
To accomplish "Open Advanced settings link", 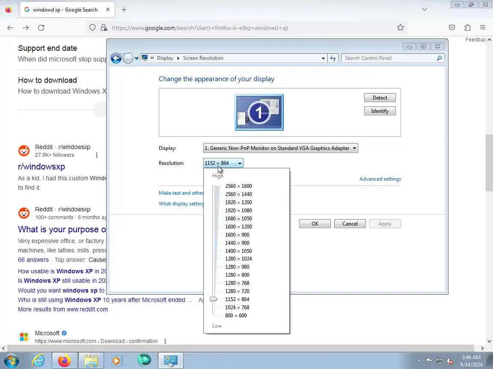I will [x=380, y=179].
